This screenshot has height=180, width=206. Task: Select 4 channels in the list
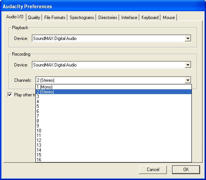click(x=114, y=102)
